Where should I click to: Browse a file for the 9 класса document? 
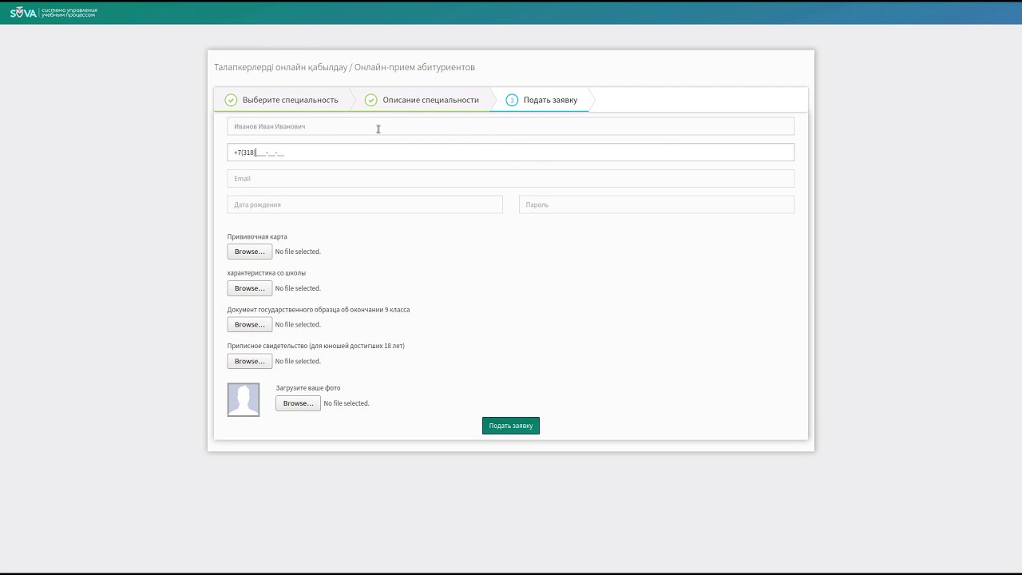(250, 324)
